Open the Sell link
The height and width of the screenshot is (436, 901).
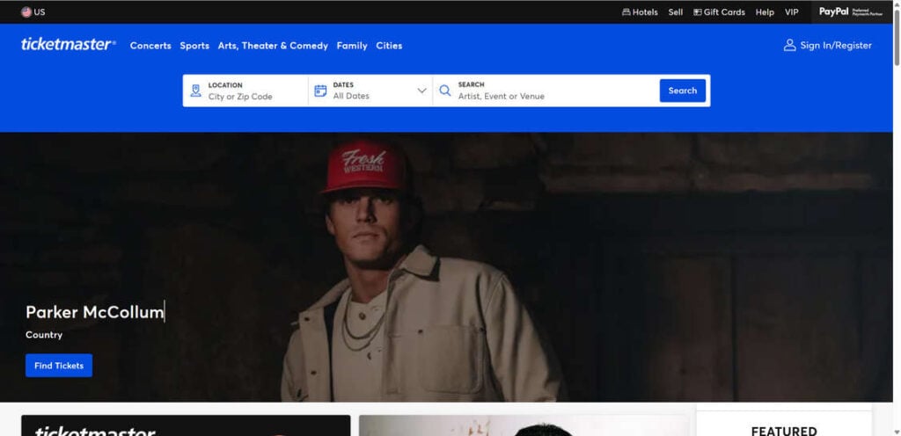tap(676, 12)
